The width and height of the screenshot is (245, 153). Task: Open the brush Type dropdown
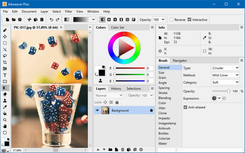click(x=225, y=68)
